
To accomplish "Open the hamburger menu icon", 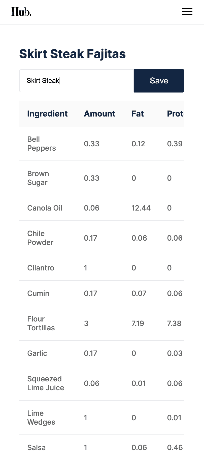I will [187, 12].
